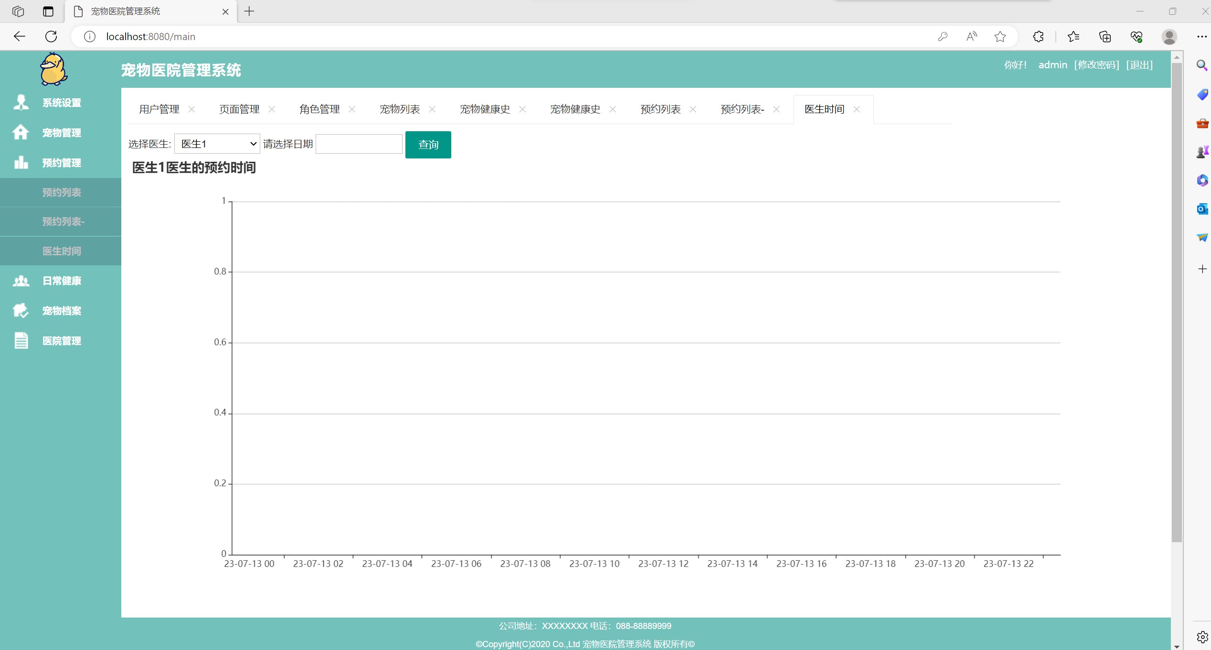Open new browser tab with plus
This screenshot has width=1211, height=650.
(249, 11)
